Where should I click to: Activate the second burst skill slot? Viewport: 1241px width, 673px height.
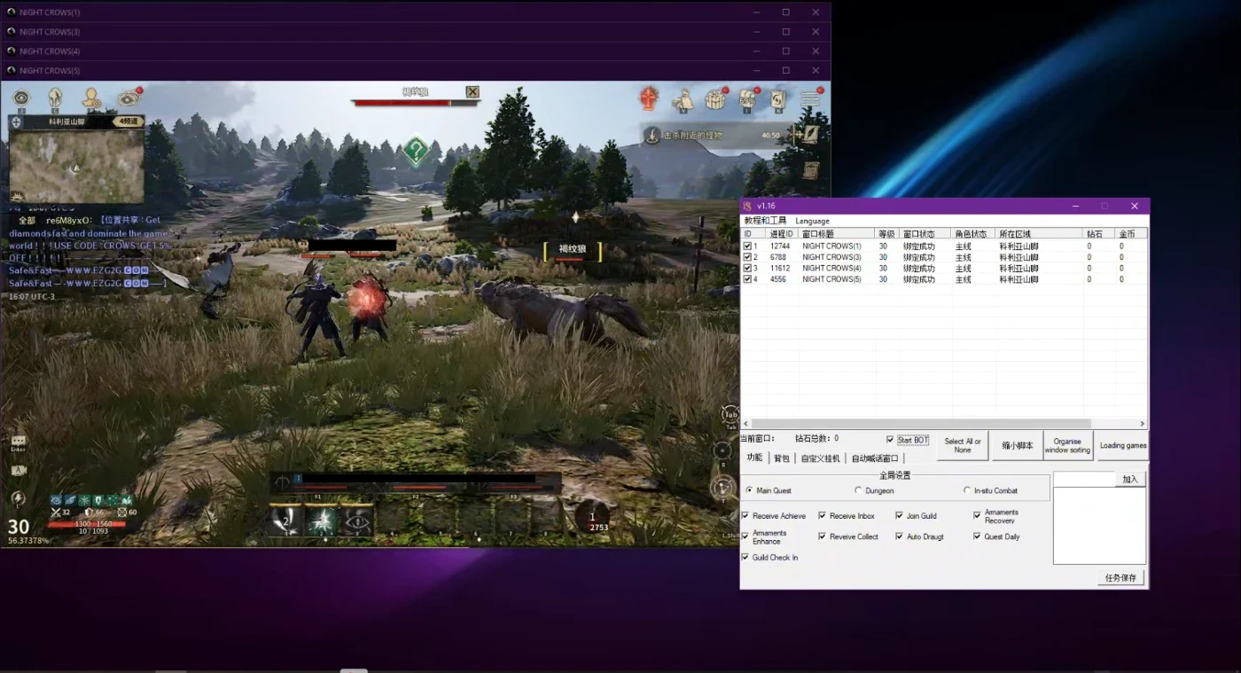pos(321,520)
